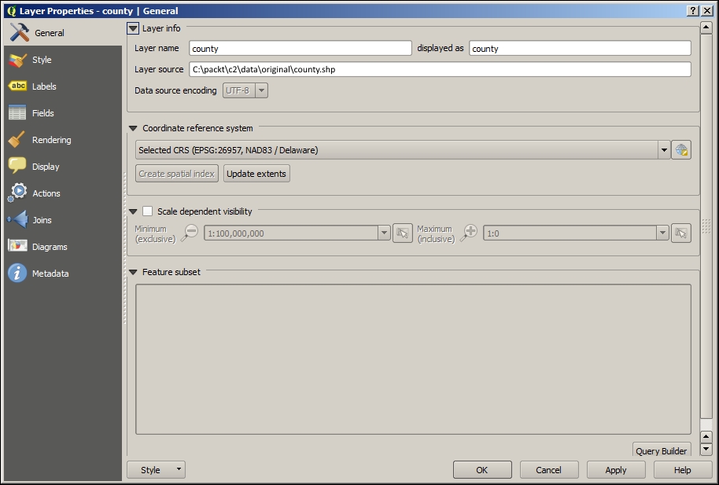
Task: Open the Diagrams settings
Action: pos(47,246)
